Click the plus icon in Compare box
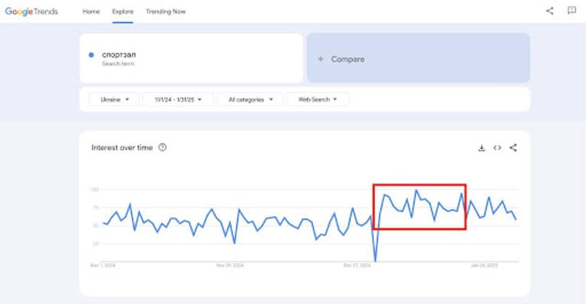 tap(321, 59)
